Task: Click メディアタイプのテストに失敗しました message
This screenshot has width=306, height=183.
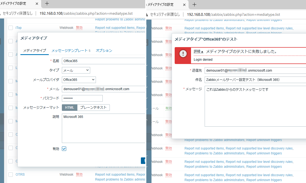Action: coord(242,51)
